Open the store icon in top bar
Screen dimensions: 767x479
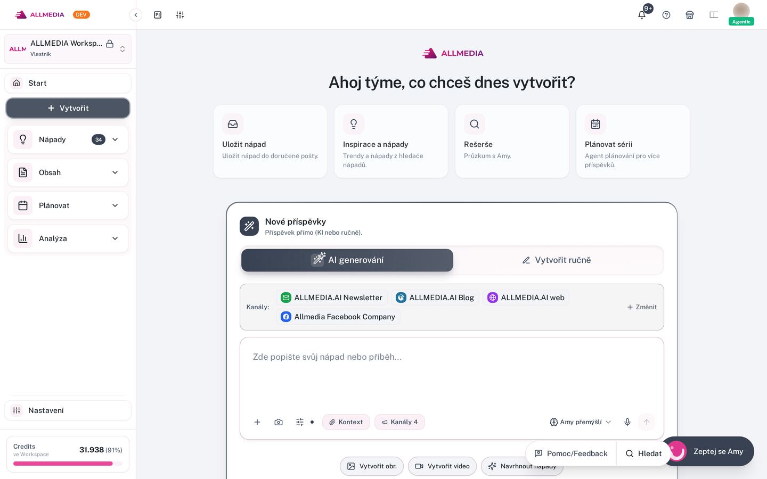tap(690, 15)
